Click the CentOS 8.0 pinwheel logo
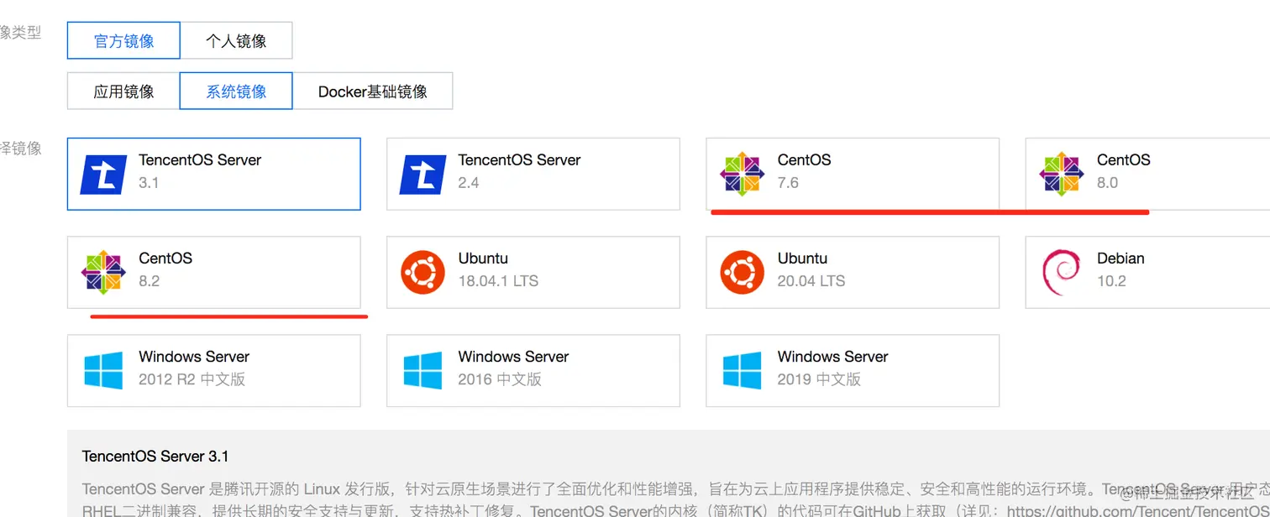This screenshot has width=1270, height=517. coord(1061,174)
